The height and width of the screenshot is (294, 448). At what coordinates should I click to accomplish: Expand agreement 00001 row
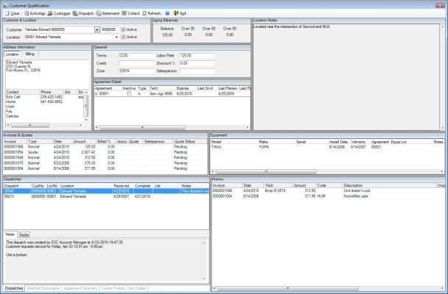point(97,94)
